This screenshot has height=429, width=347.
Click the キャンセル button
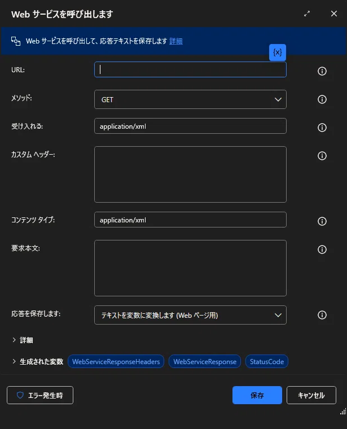tap(311, 395)
